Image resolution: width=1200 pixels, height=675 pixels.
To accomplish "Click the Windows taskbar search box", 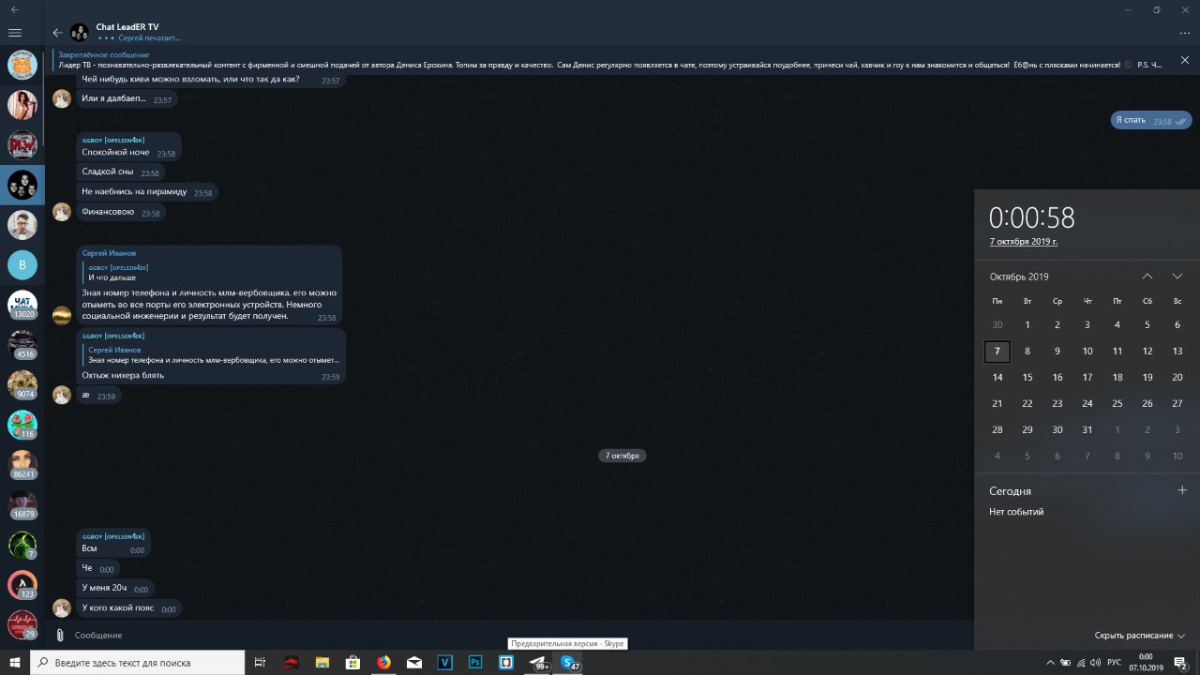I will pyautogui.click(x=138, y=663).
